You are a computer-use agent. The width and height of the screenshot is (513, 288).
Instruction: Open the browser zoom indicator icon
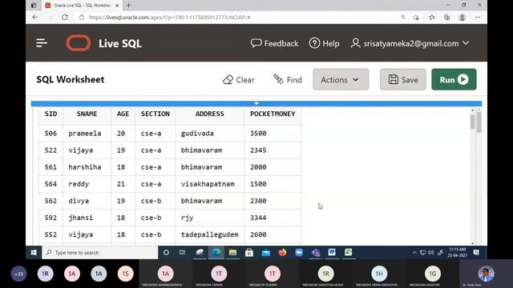tap(403, 17)
